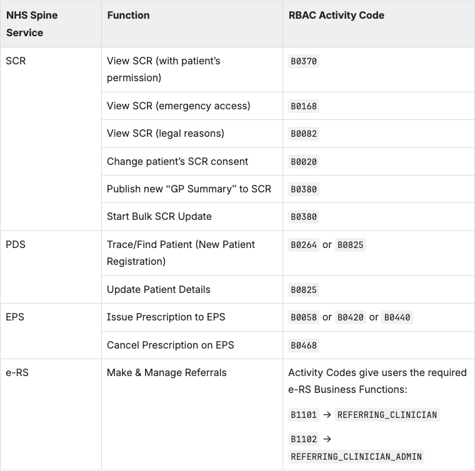
Task: Click the B0420 code chip
Action: pyautogui.click(x=351, y=317)
